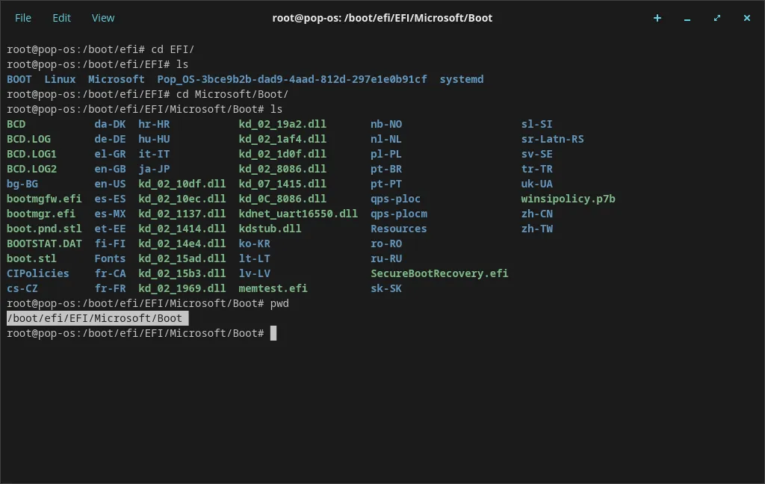765x484 pixels.
Task: Maximize the terminal window
Action: click(717, 18)
